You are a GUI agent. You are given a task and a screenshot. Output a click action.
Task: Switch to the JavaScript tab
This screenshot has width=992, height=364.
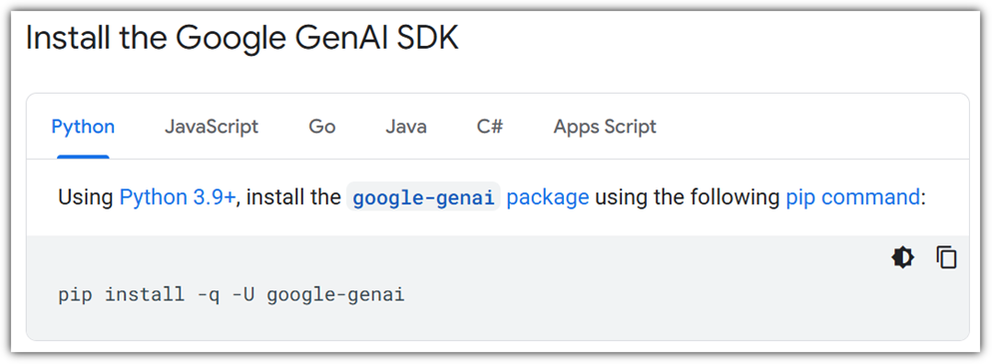click(x=212, y=127)
